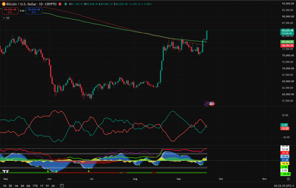Click the yellow 14.34 indicator value label
296x188 pixels.
point(285,164)
